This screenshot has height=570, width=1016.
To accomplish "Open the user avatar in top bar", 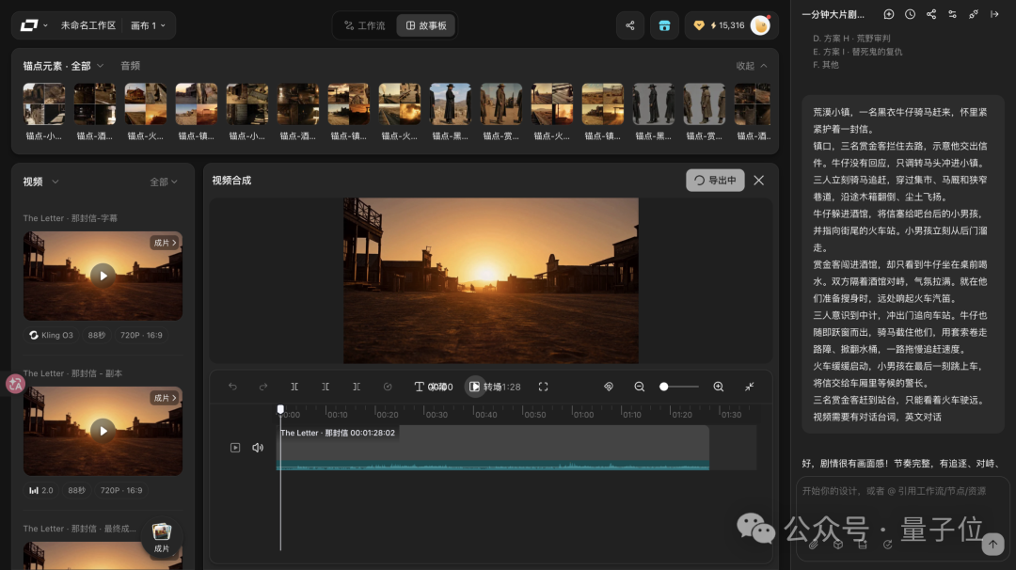I will coord(760,25).
